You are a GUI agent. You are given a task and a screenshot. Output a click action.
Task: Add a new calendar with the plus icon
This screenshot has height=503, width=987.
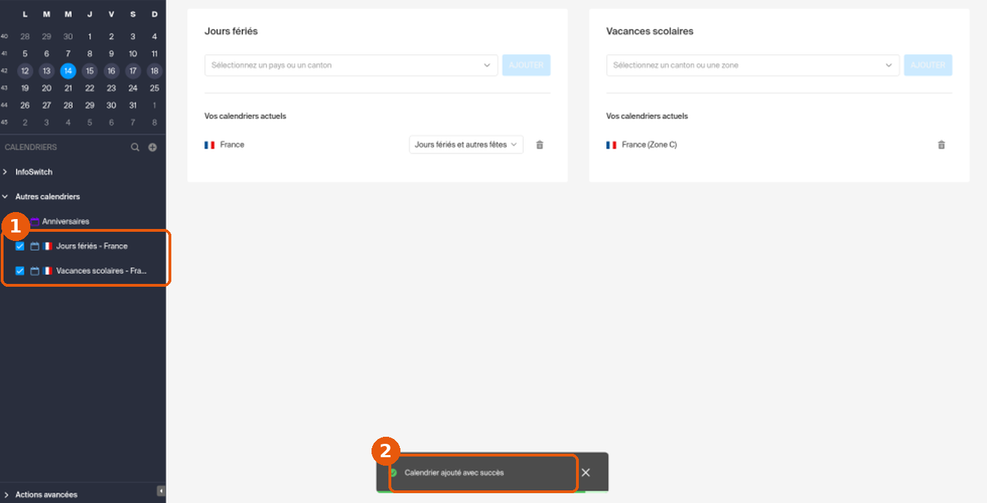152,147
